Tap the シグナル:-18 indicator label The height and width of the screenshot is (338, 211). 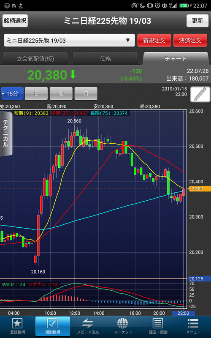pos(43,284)
